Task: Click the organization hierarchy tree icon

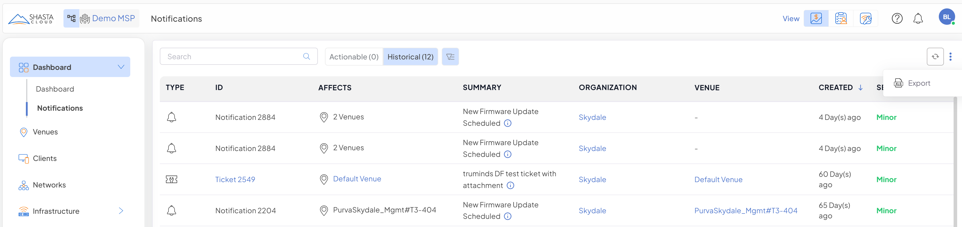Action: [x=71, y=18]
